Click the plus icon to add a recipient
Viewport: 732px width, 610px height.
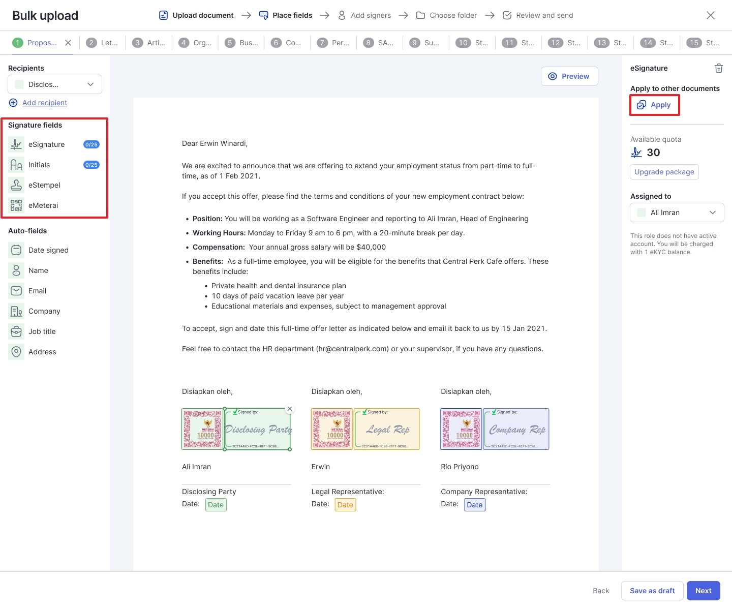pyautogui.click(x=13, y=102)
